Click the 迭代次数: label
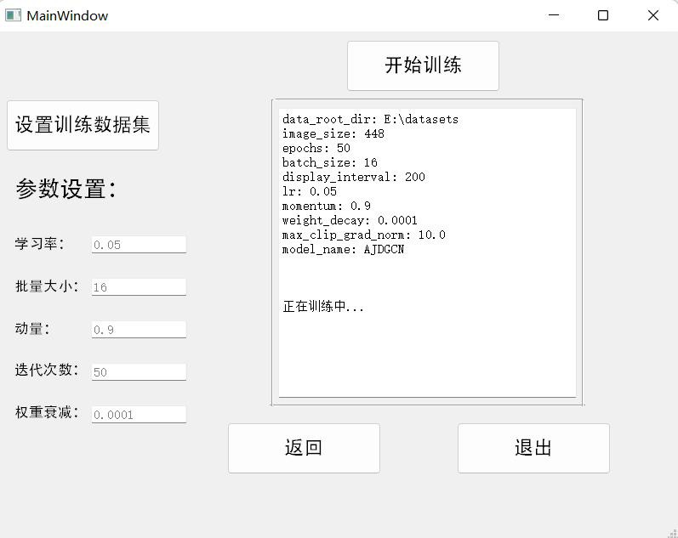 pyautogui.click(x=47, y=370)
